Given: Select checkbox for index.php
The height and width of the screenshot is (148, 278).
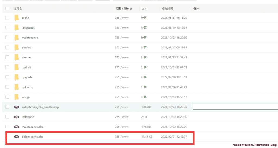Looking at the screenshot, I should tap(7, 117).
